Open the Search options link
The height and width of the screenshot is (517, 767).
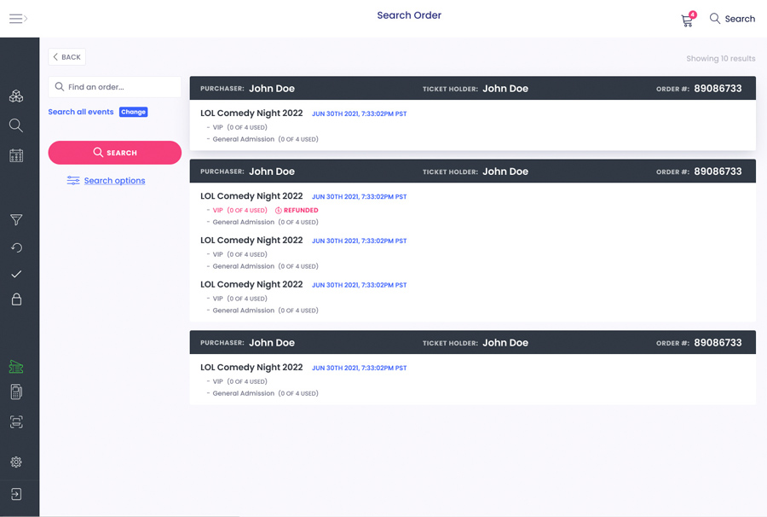[x=107, y=181]
